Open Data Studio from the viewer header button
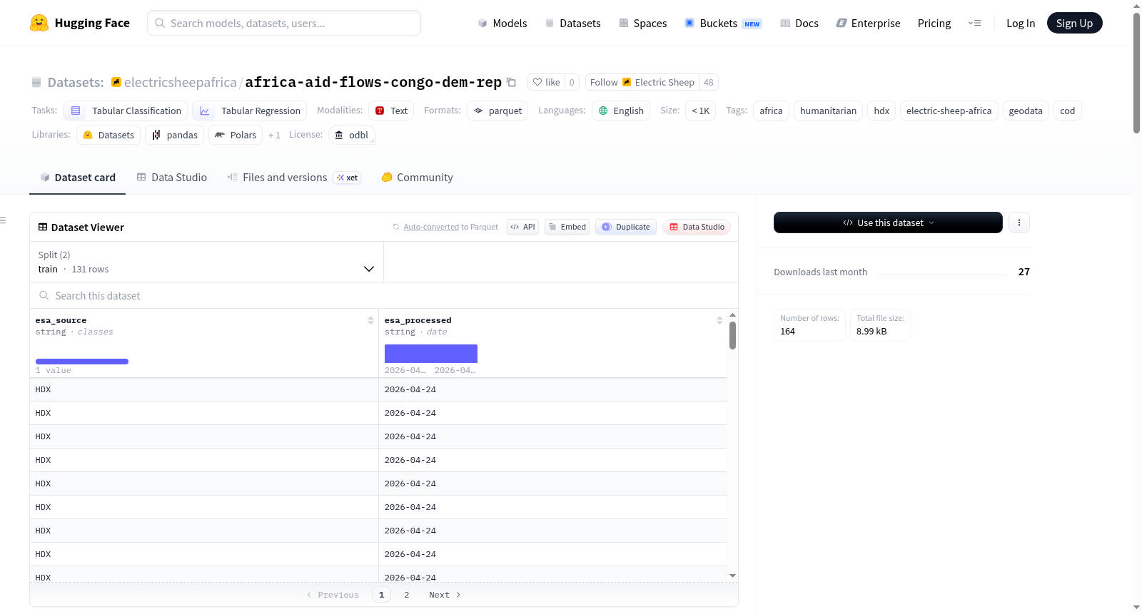Image resolution: width=1142 pixels, height=614 pixels. point(697,227)
